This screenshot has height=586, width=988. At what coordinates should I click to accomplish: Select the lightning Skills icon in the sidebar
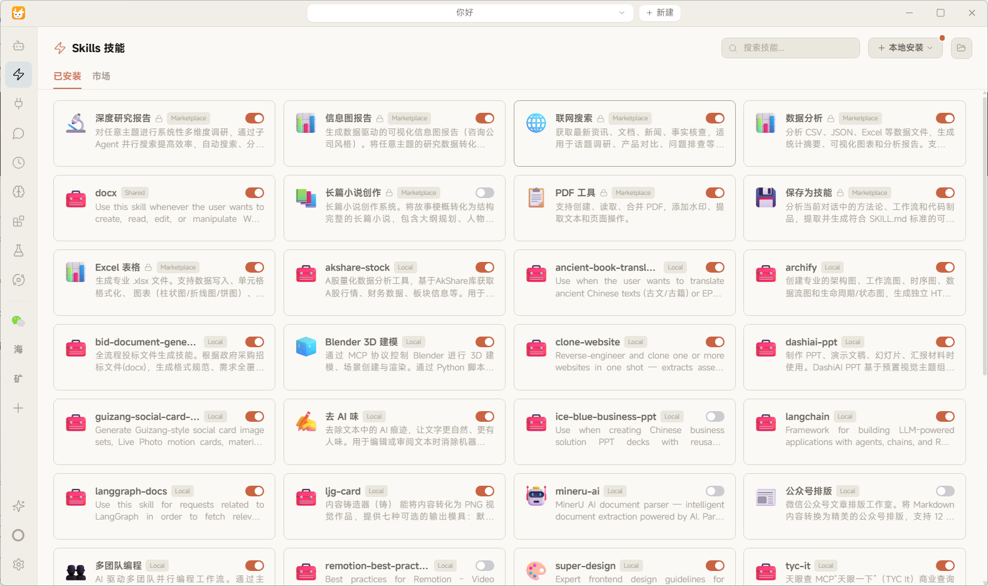19,75
